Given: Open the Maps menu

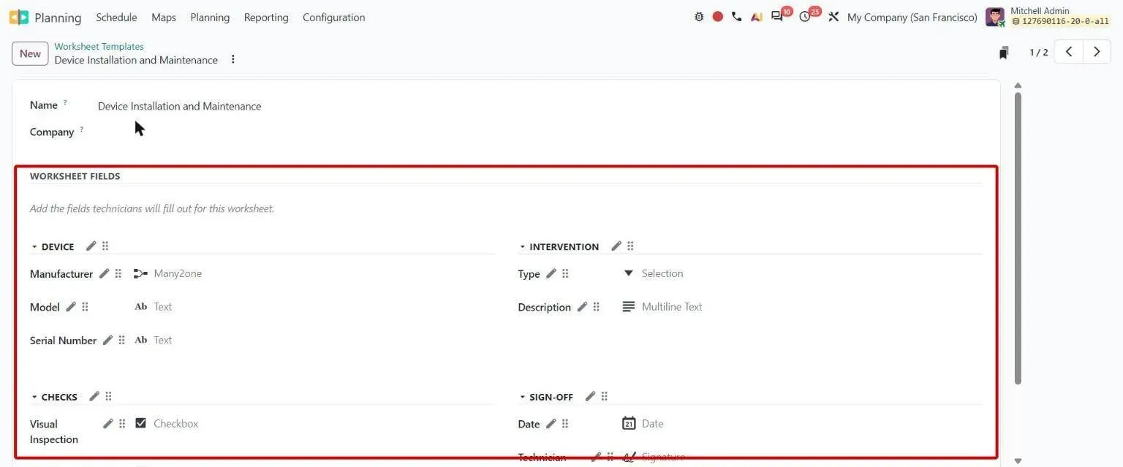Looking at the screenshot, I should pyautogui.click(x=164, y=18).
